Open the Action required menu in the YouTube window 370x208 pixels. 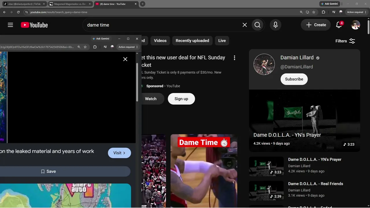point(356,12)
